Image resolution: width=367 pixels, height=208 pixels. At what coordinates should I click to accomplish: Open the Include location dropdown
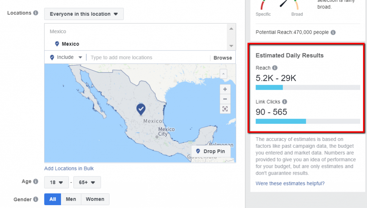[x=66, y=57]
